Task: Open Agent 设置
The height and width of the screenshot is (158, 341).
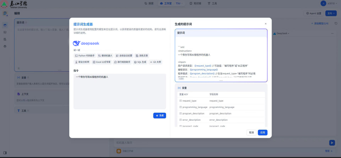Action: tap(314, 13)
